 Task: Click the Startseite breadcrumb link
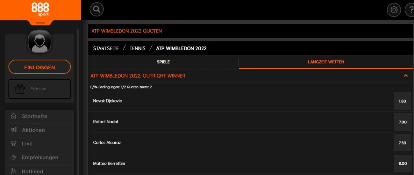[x=106, y=48]
